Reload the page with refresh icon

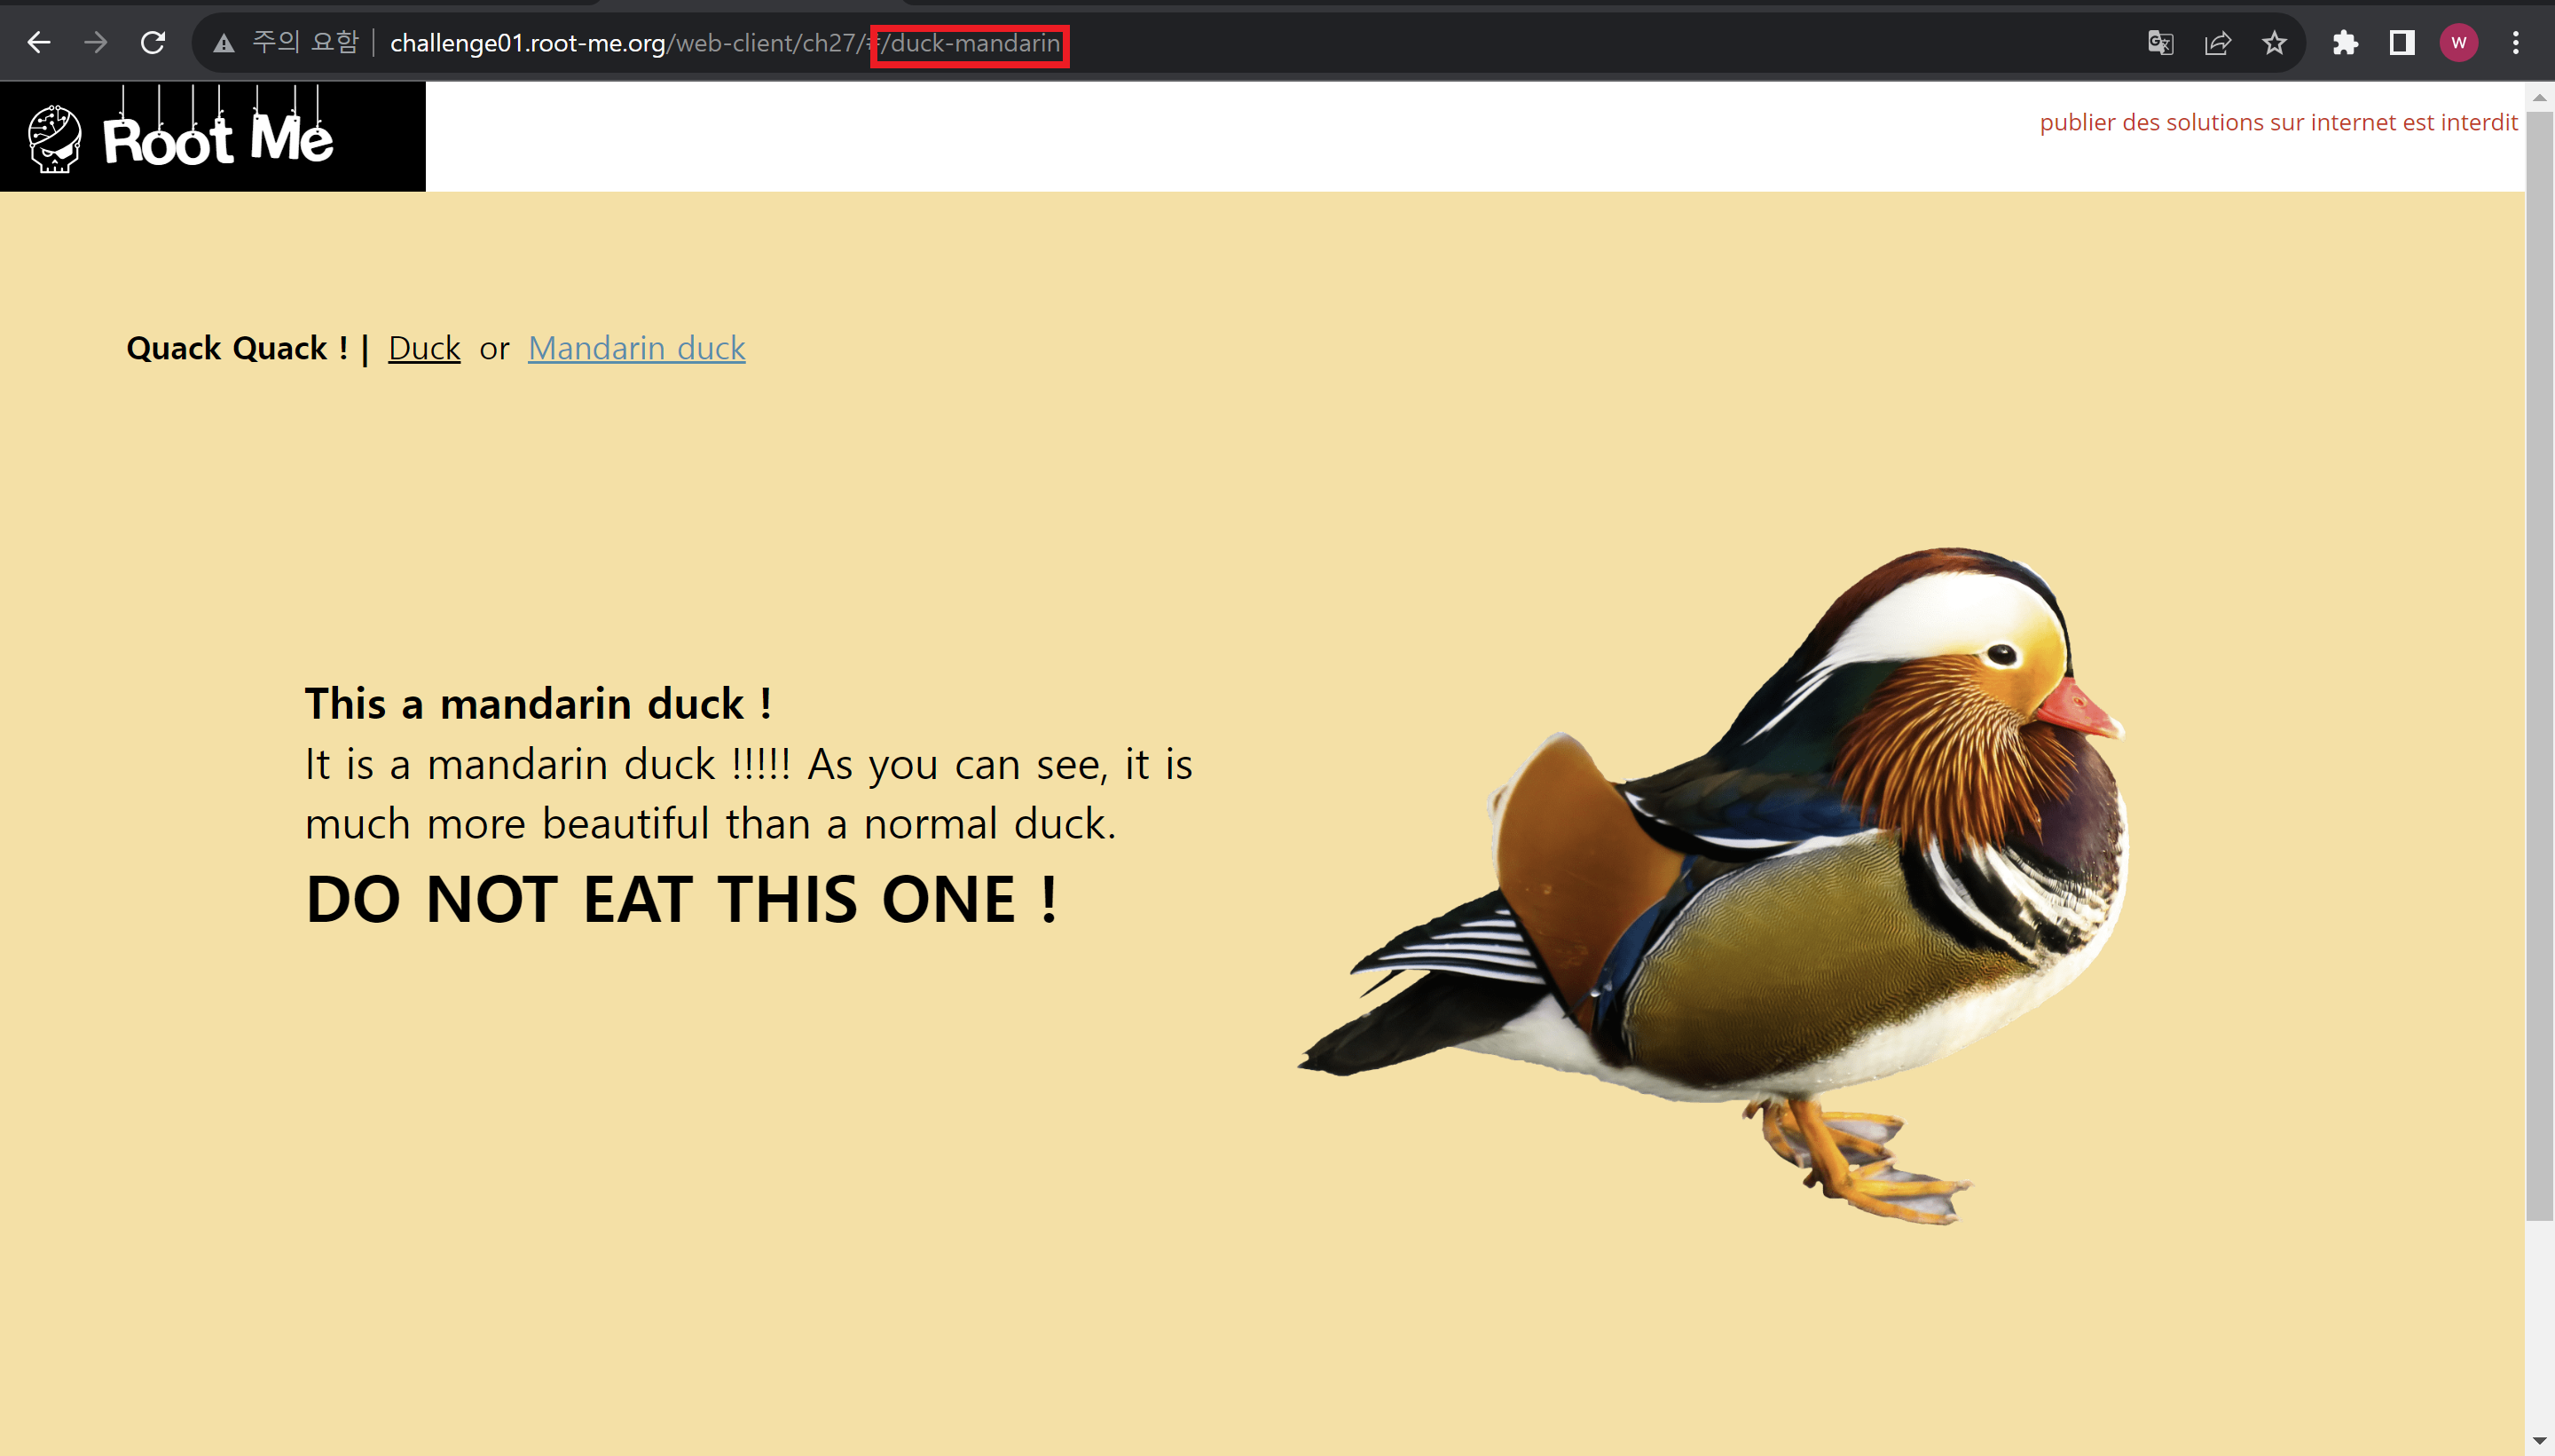click(x=153, y=43)
